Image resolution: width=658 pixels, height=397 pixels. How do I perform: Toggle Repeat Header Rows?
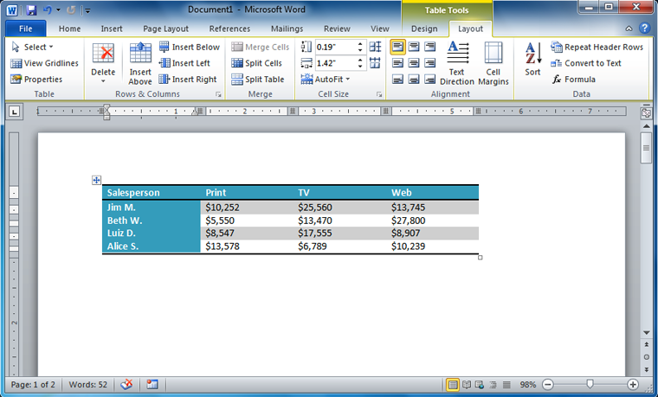597,47
